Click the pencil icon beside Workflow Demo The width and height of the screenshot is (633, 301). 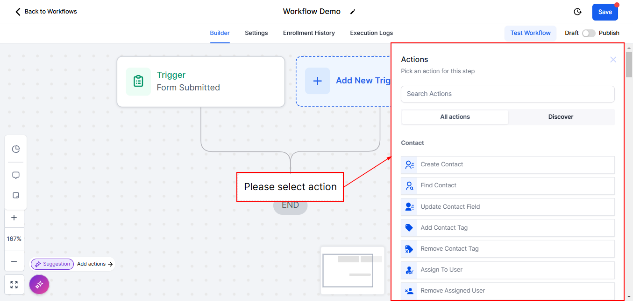coord(353,12)
